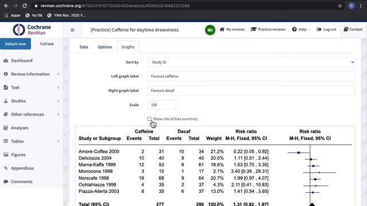Click the Comments speech bubble icon
This screenshot has height=206, width=367.
(x=6, y=182)
